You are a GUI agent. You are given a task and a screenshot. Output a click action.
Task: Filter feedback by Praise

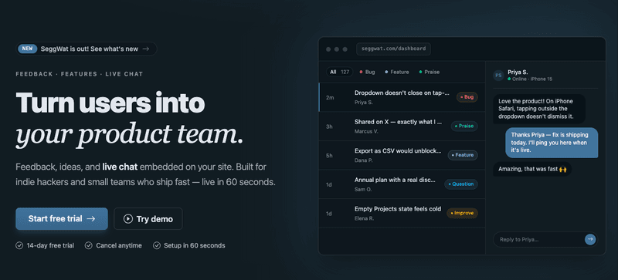[429, 72]
